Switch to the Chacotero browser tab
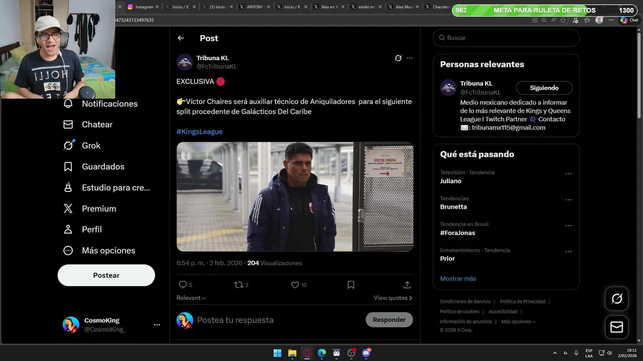This screenshot has height=361, width=643. (x=437, y=7)
